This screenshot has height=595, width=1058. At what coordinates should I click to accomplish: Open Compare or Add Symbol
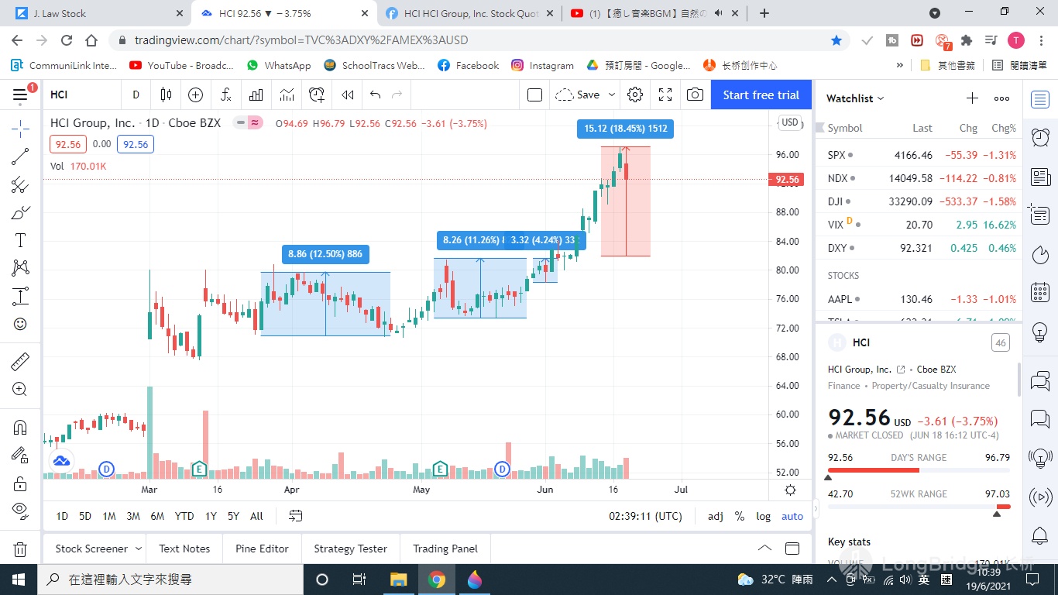coord(195,95)
